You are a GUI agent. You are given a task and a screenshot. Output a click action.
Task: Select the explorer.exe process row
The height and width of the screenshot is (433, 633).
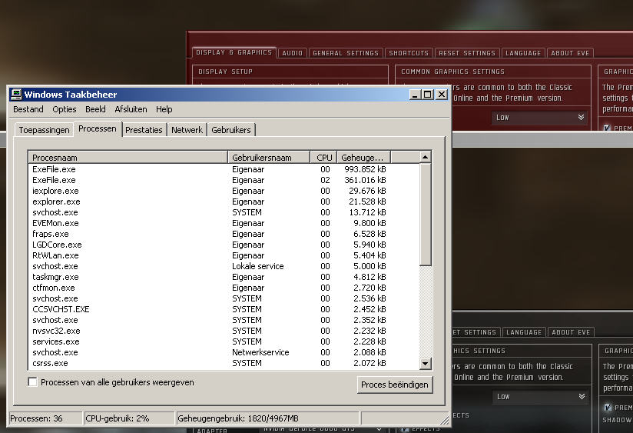(224, 202)
